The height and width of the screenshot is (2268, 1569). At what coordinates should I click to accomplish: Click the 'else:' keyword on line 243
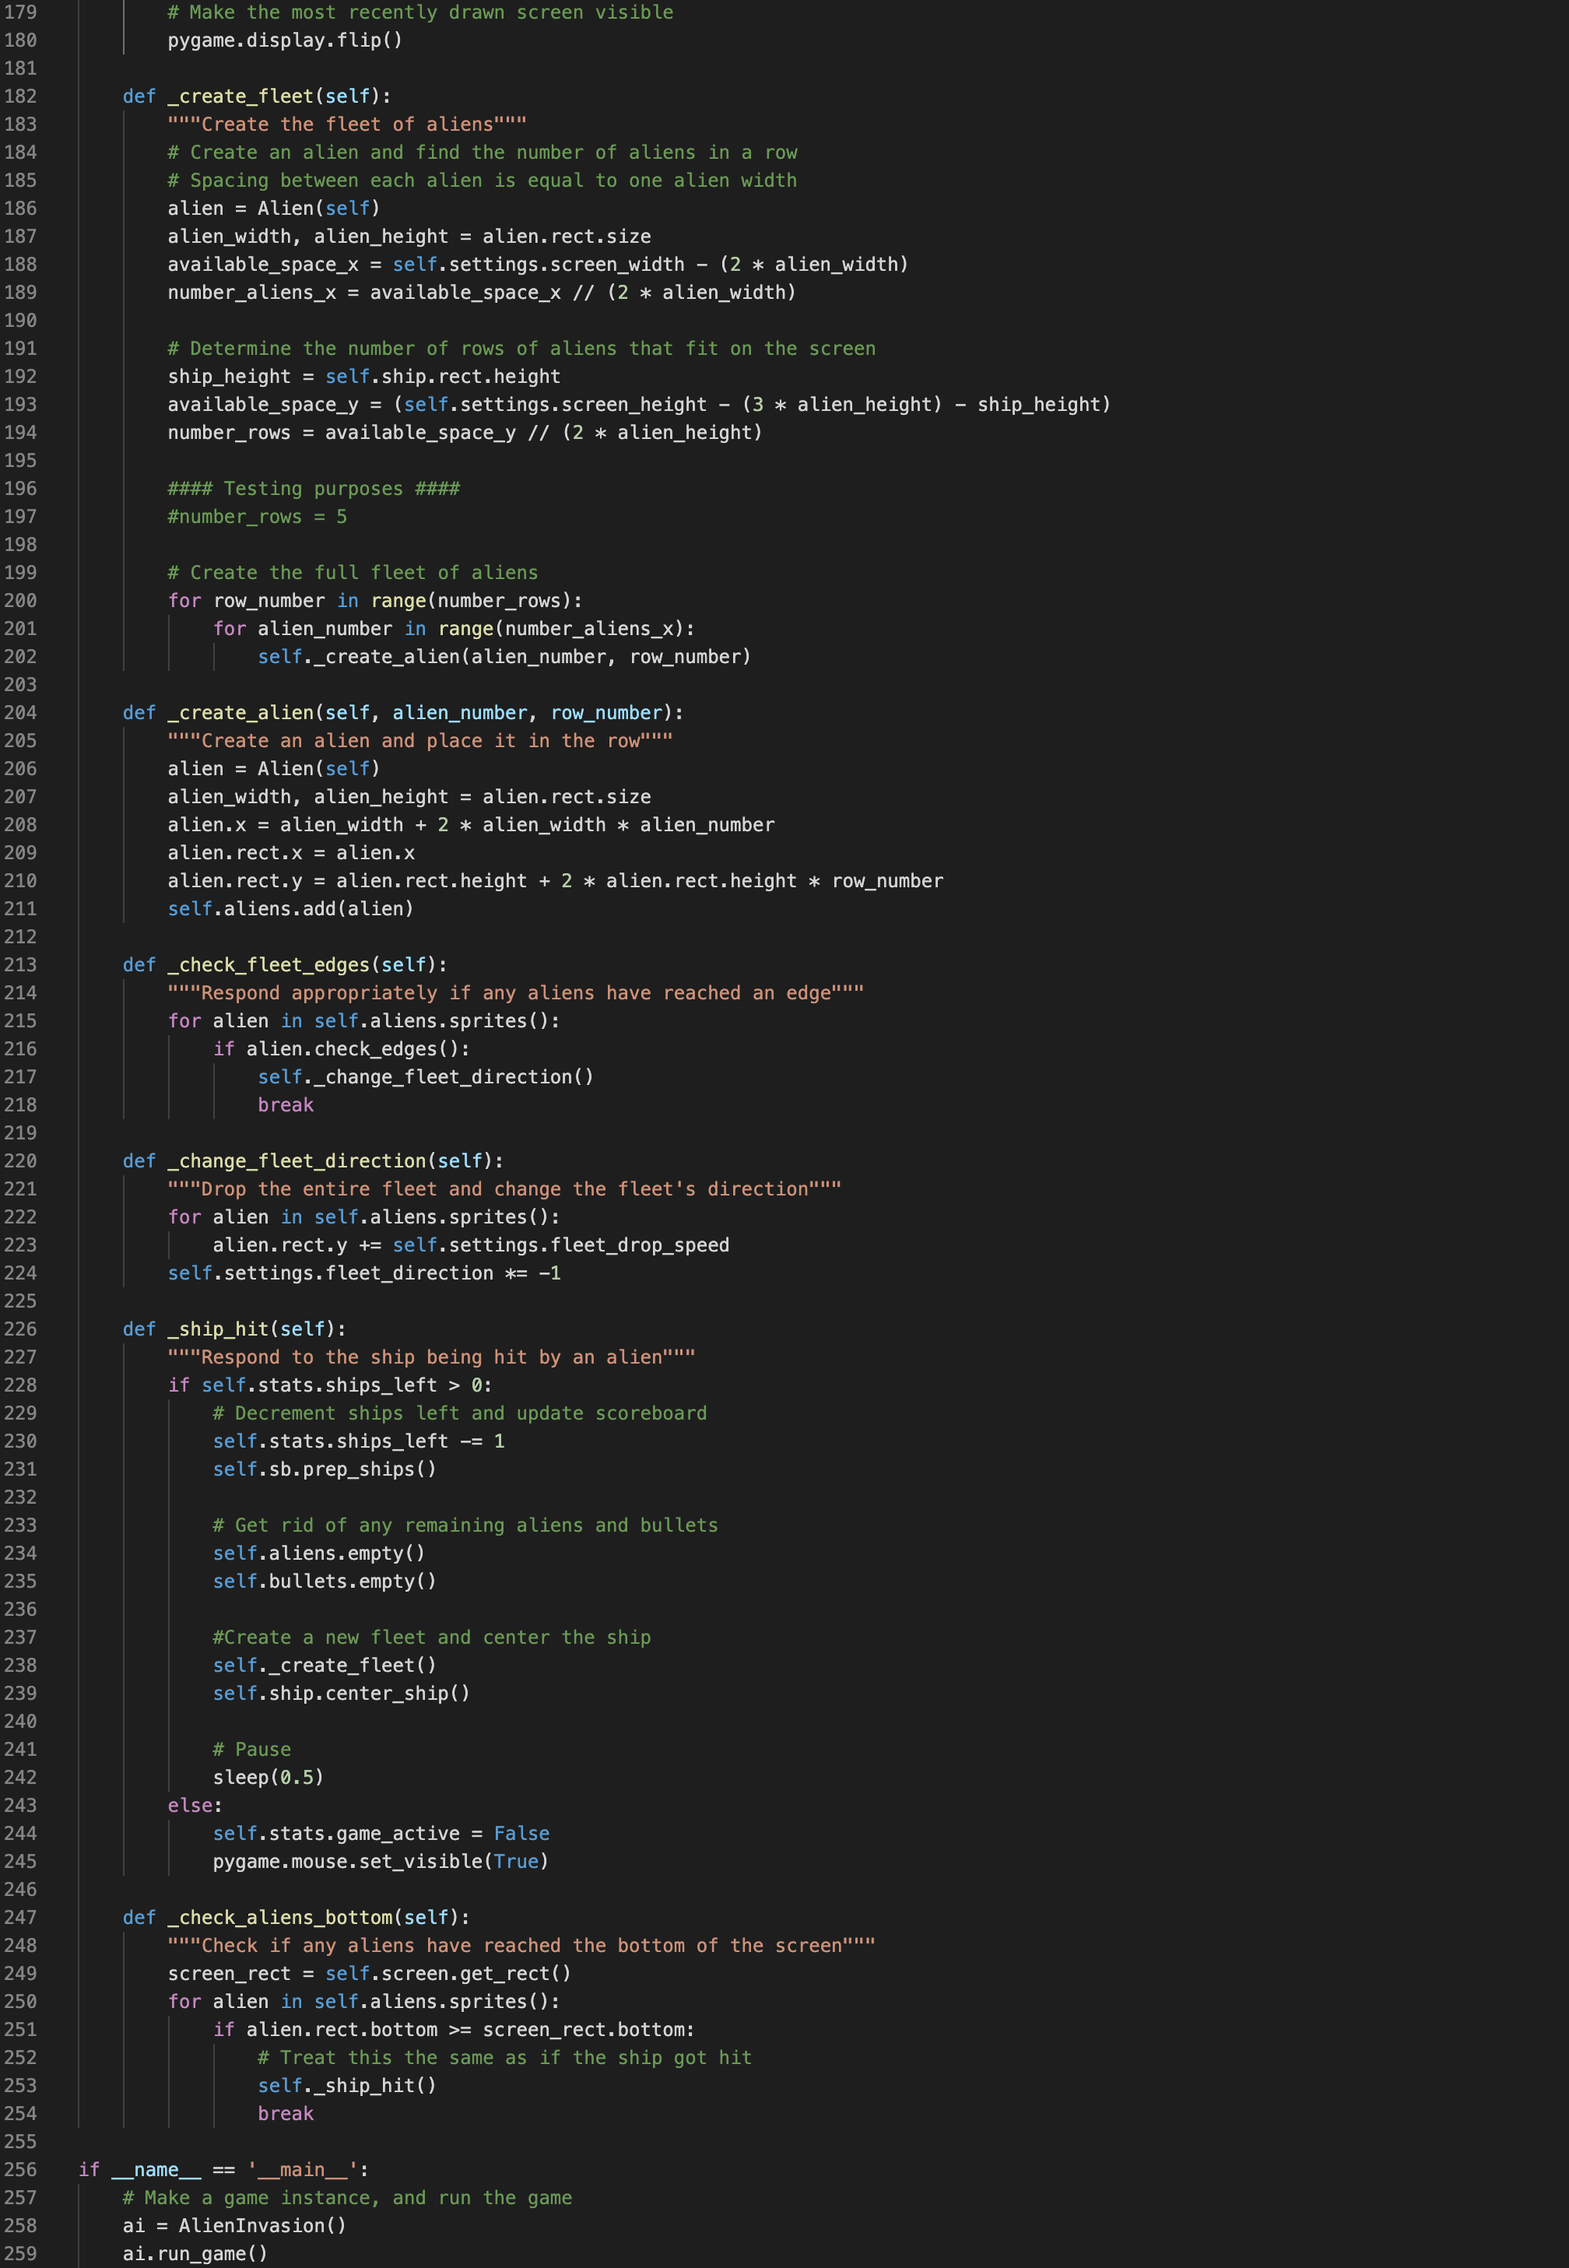195,1806
